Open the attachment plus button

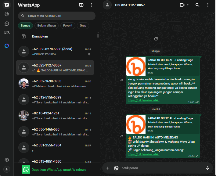[x=108, y=168]
